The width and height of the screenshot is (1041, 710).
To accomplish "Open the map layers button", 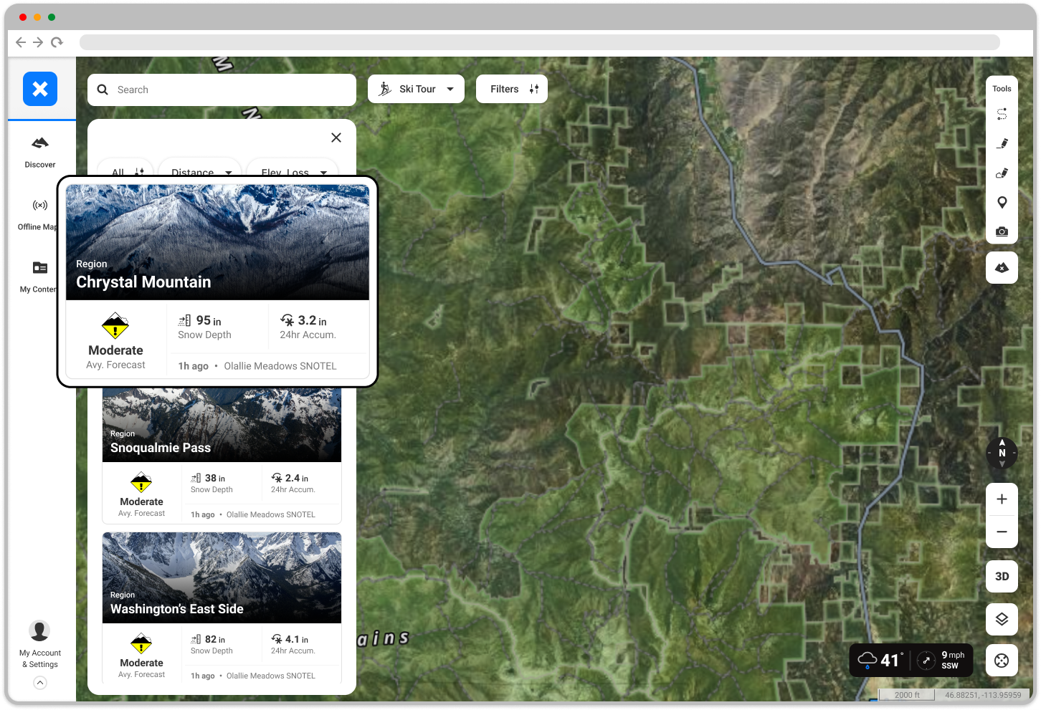I will tap(1002, 619).
